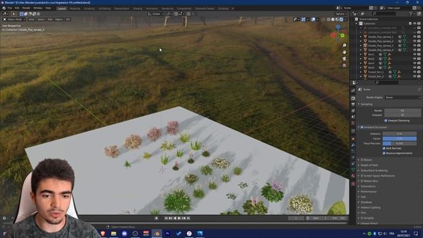This screenshot has width=423, height=238.
Task: Click the Render samples field
Action: pos(403,110)
